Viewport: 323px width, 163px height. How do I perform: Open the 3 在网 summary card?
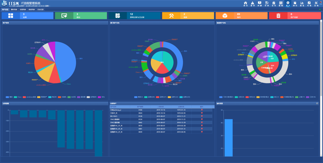coord(28,16)
